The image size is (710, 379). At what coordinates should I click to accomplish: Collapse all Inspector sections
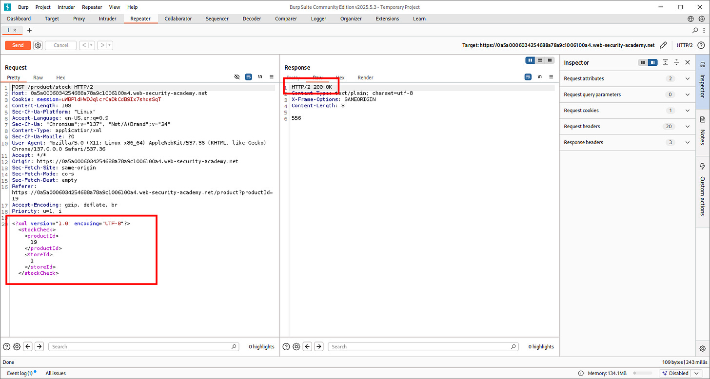coord(676,62)
